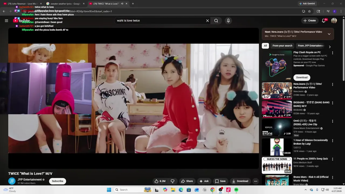The width and height of the screenshot is (345, 194).
Task: Open Microsoft Edge from the taskbar
Action: click(x=181, y=190)
